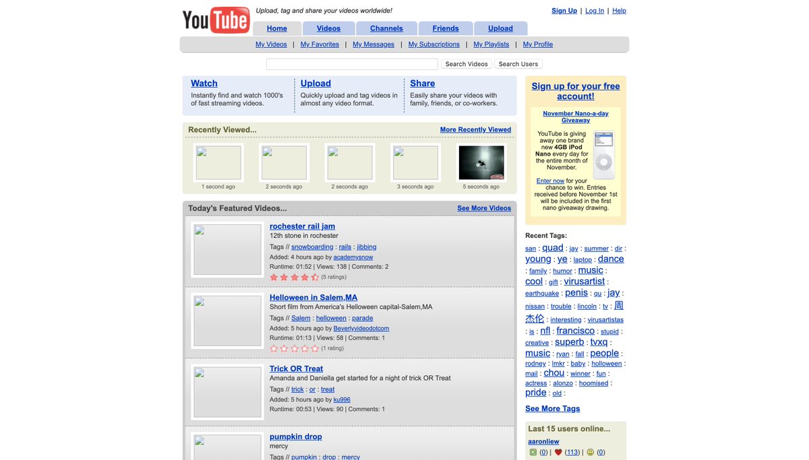Open uploader Beverlyvideodotcom's profile
Screen dimensions: 809x460
pyautogui.click(x=361, y=329)
